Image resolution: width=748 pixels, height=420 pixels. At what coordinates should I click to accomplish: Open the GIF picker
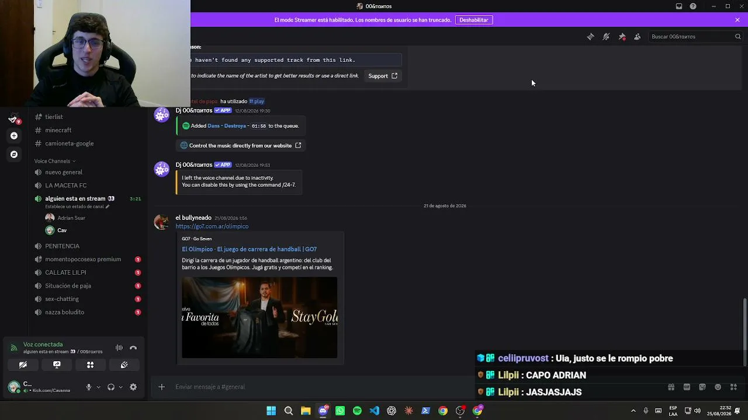(687, 387)
